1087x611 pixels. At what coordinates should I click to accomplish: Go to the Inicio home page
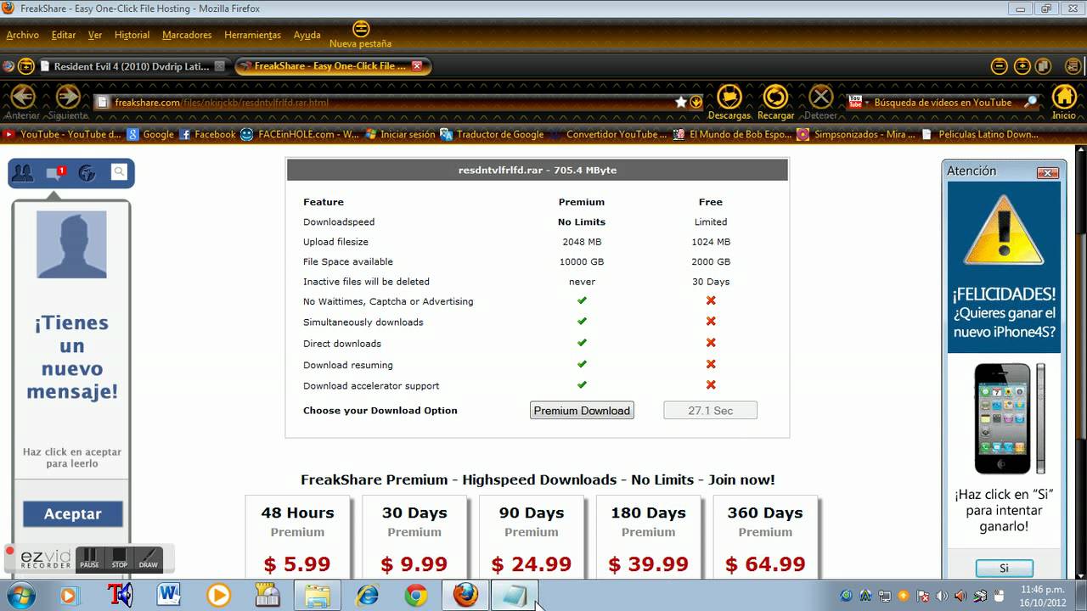(x=1064, y=101)
